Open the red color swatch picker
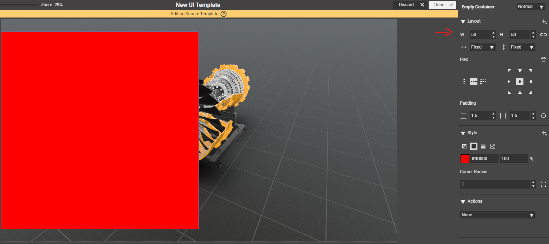This screenshot has height=244, width=549. click(465, 159)
